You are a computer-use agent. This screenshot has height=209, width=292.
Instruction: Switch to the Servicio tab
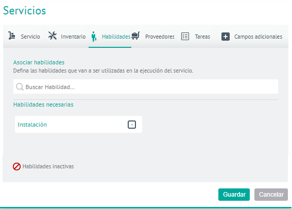coord(30,37)
